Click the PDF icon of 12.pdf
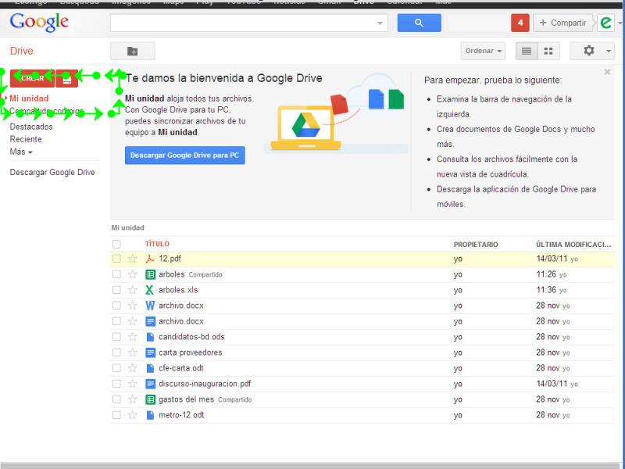The image size is (625, 469). click(150, 259)
